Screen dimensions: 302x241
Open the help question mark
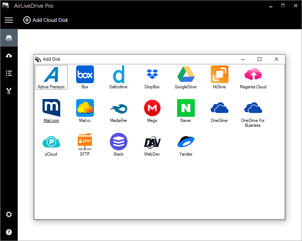coord(9,232)
